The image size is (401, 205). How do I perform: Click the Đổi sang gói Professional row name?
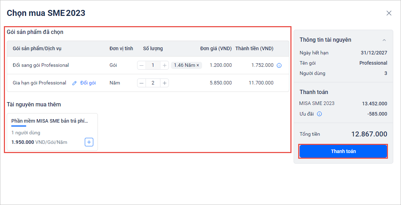tap(41, 65)
